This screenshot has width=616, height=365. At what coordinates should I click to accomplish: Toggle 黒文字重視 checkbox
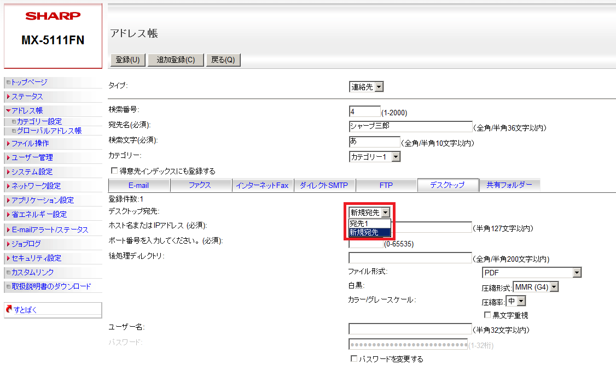[487, 315]
